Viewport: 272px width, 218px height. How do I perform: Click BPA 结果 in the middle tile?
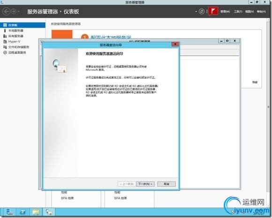[121, 198]
